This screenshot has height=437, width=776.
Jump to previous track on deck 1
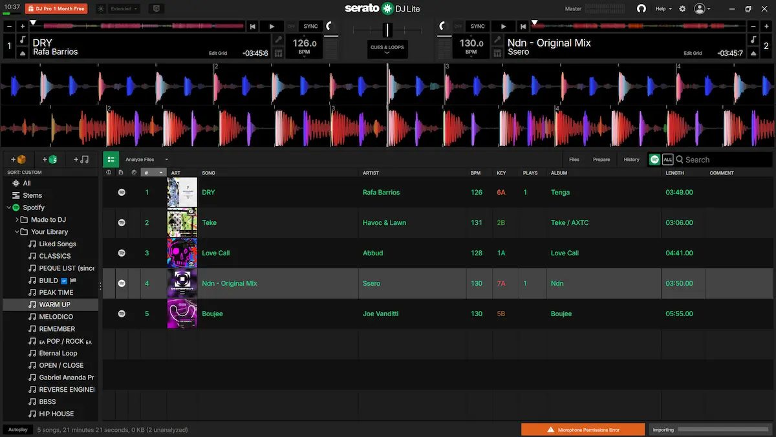253,27
